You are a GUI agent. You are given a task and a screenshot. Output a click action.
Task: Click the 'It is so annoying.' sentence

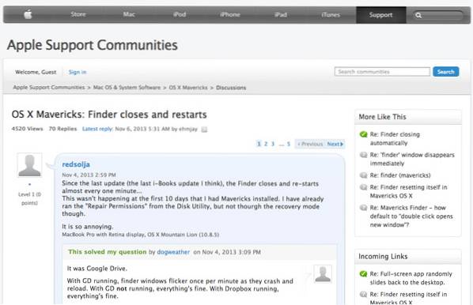[88, 226]
